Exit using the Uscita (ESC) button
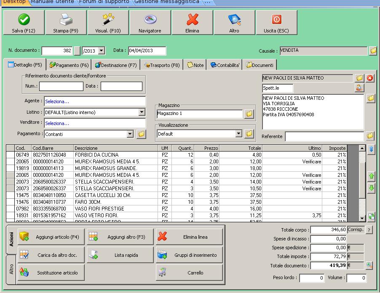Screen dimensions: 380x293 point(276,23)
